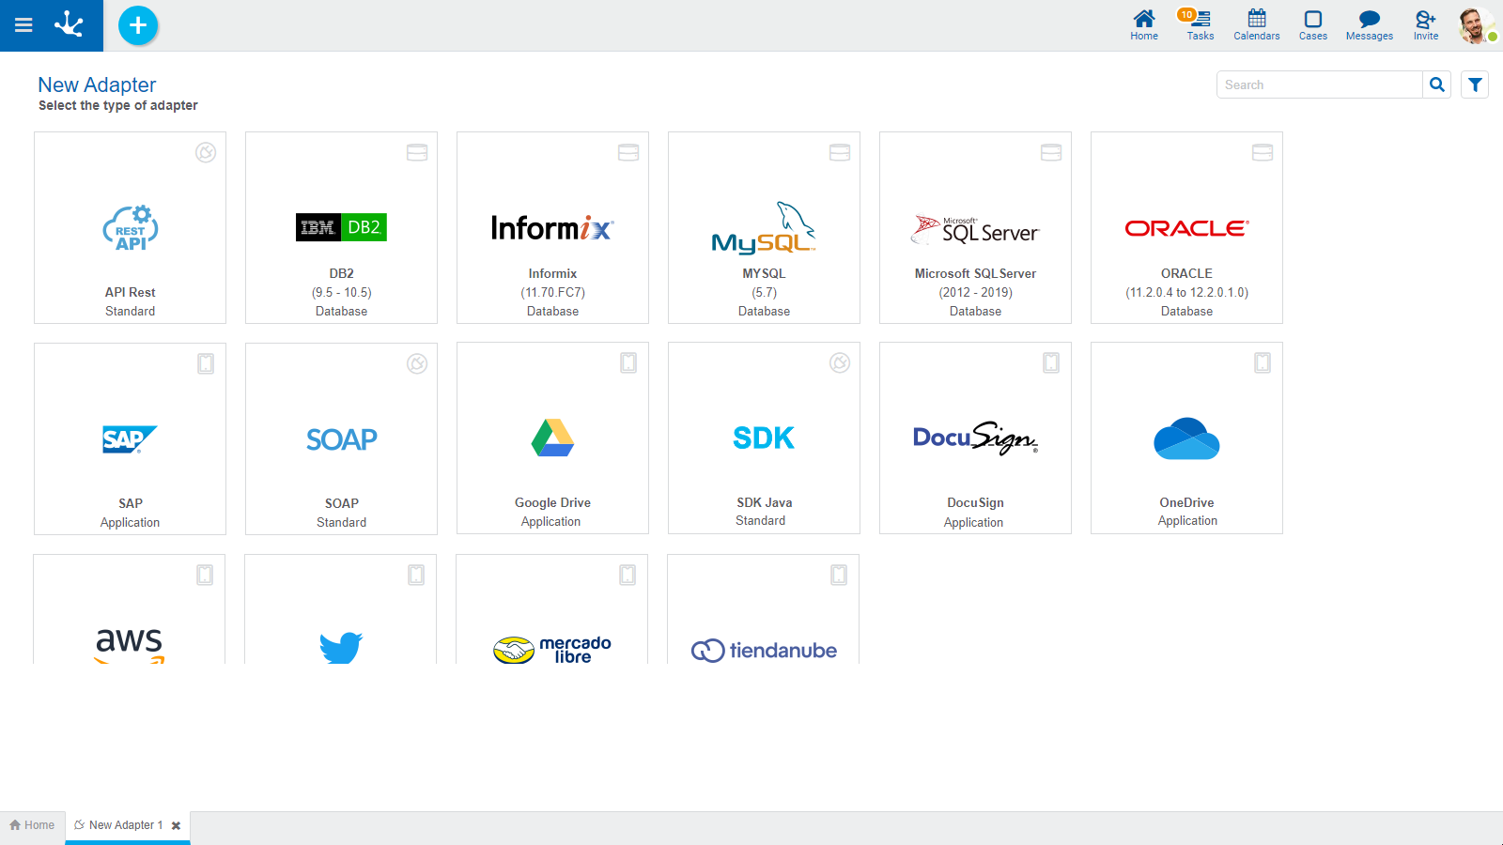Image resolution: width=1503 pixels, height=845 pixels.
Task: Choose the mercado libre adapter
Action: tap(552, 609)
